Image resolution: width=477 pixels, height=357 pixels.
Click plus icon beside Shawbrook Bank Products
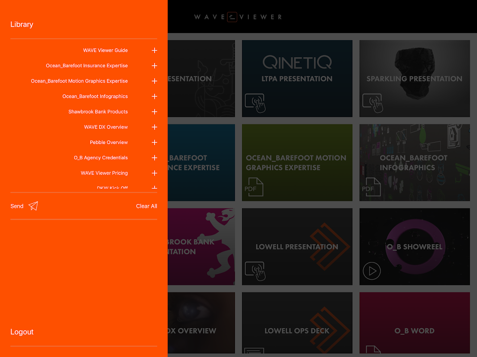(x=155, y=112)
